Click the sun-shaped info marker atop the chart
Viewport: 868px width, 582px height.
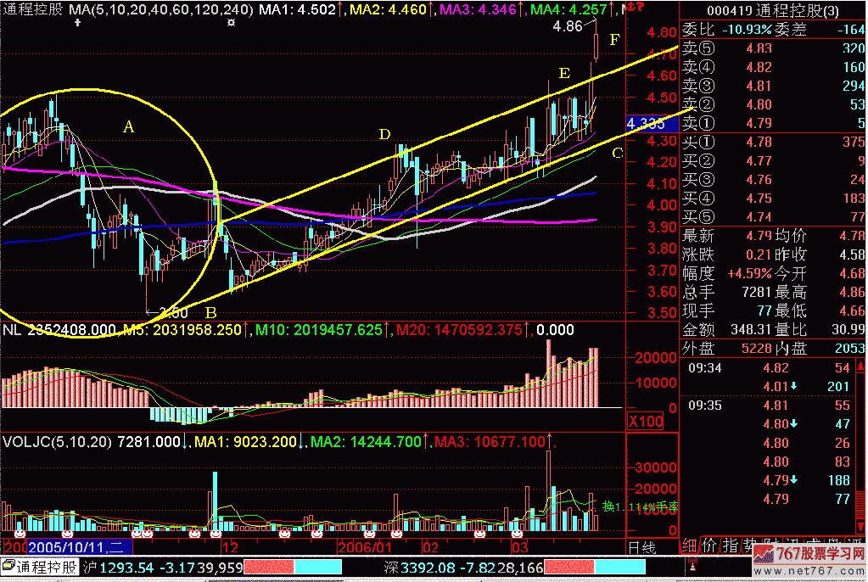coord(231,24)
